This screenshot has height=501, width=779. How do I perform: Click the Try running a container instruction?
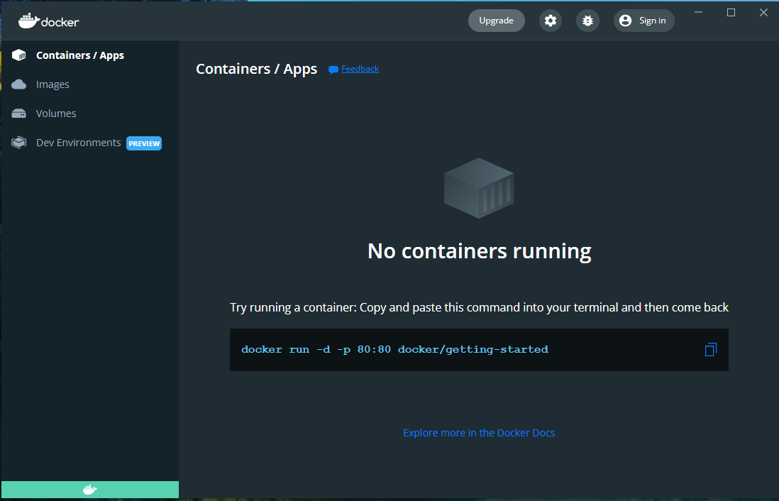point(479,308)
